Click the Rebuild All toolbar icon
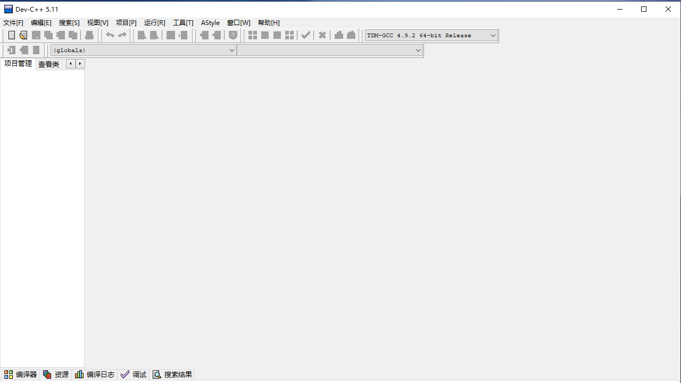The width and height of the screenshot is (681, 383). tap(289, 35)
